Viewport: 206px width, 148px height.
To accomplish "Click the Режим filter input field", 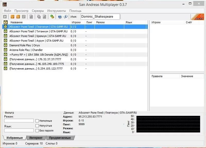I will point(19,120).
